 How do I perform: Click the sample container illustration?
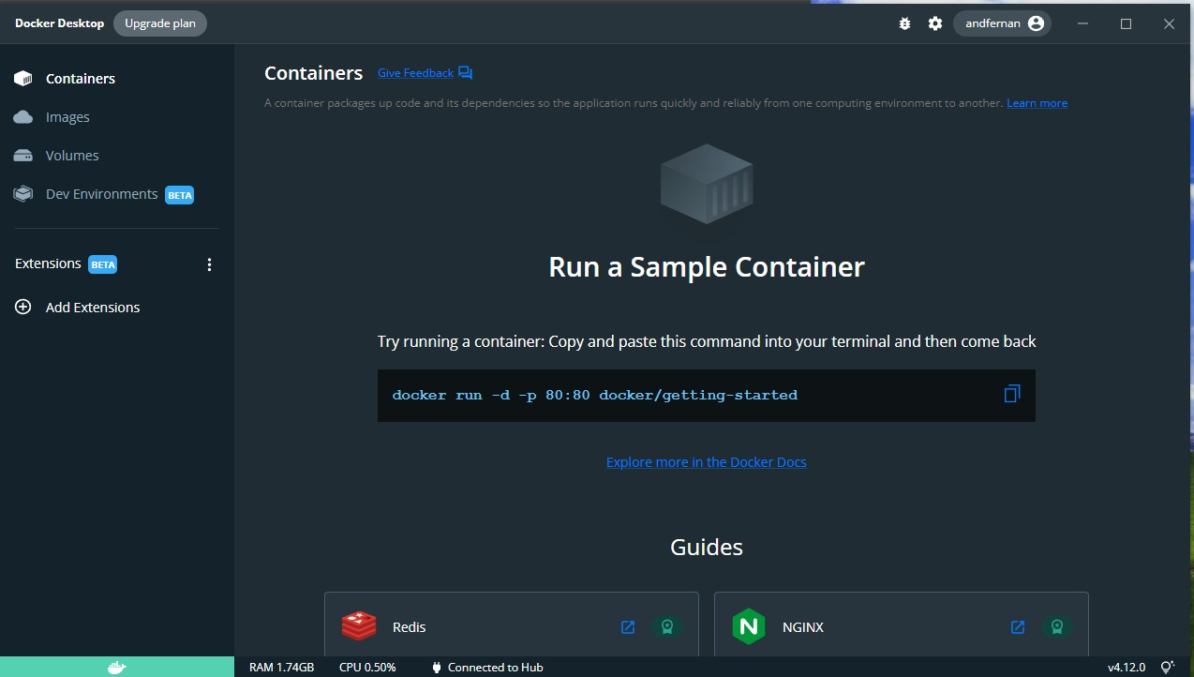click(707, 184)
